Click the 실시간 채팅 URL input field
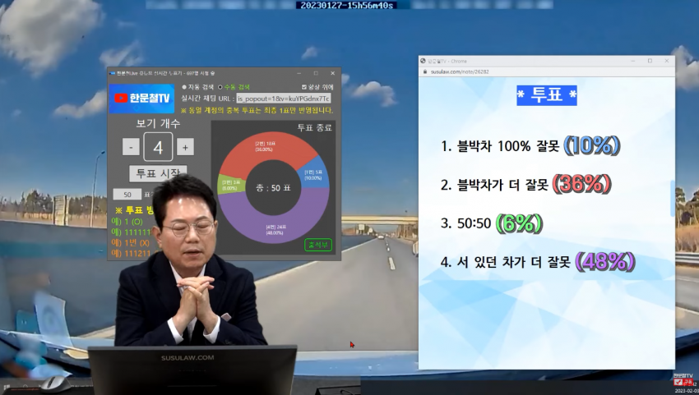Screen dimensions: 699x395 (x=284, y=99)
